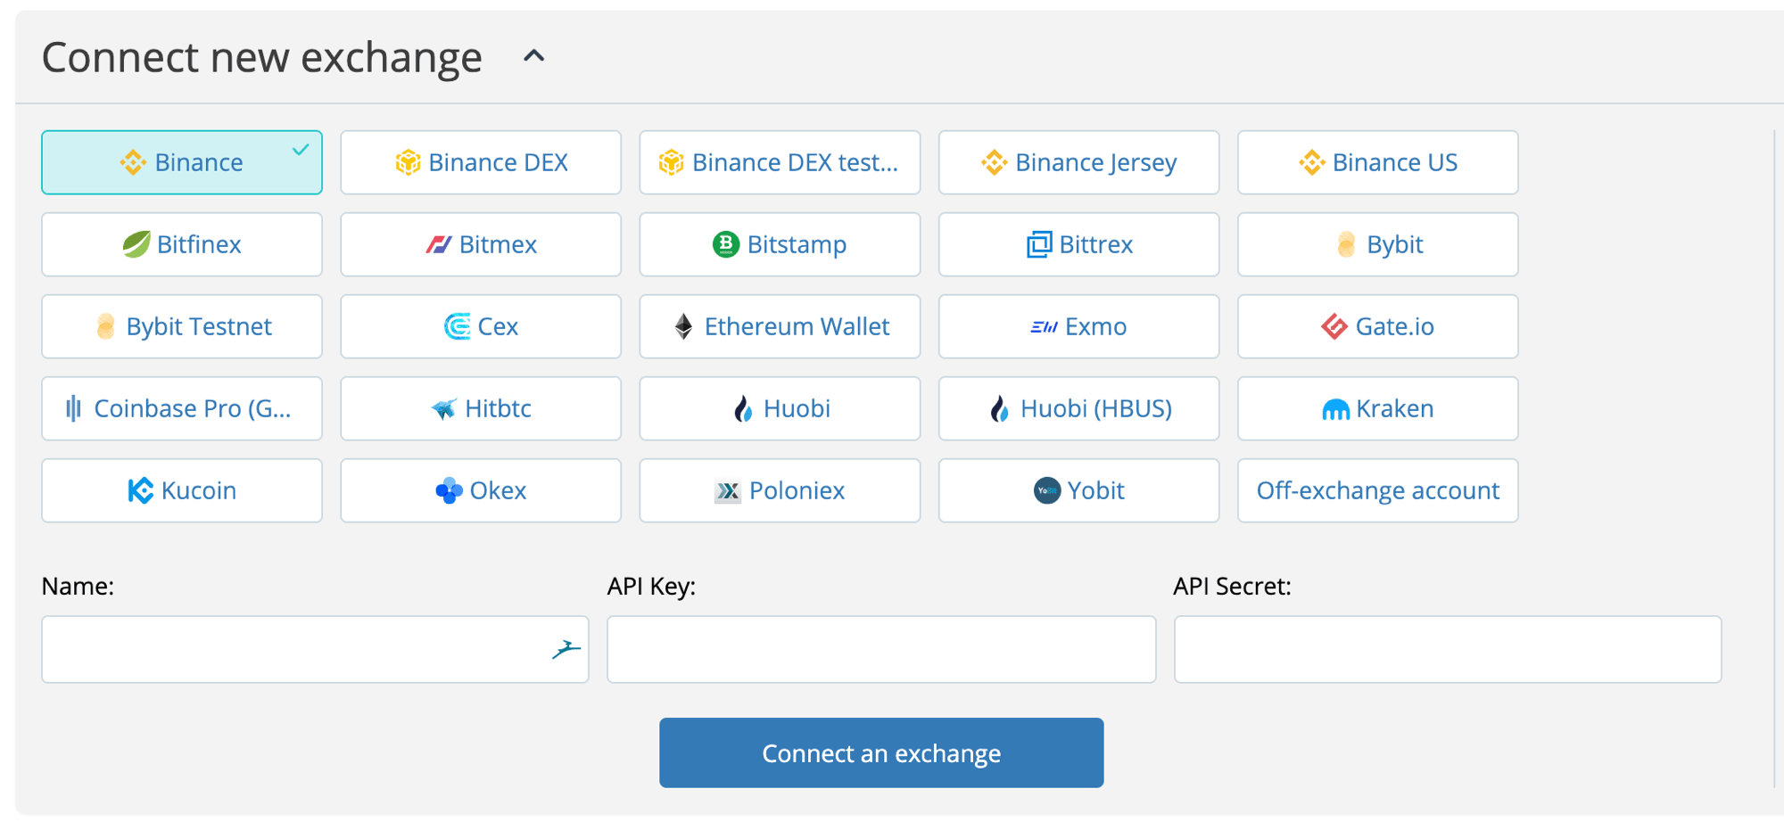Image resolution: width=1784 pixels, height=822 pixels.
Task: Click the Hitbtc logo
Action: click(x=443, y=408)
